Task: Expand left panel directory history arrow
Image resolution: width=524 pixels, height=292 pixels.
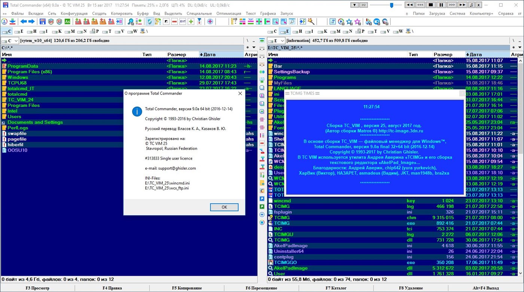Action: 254,47
